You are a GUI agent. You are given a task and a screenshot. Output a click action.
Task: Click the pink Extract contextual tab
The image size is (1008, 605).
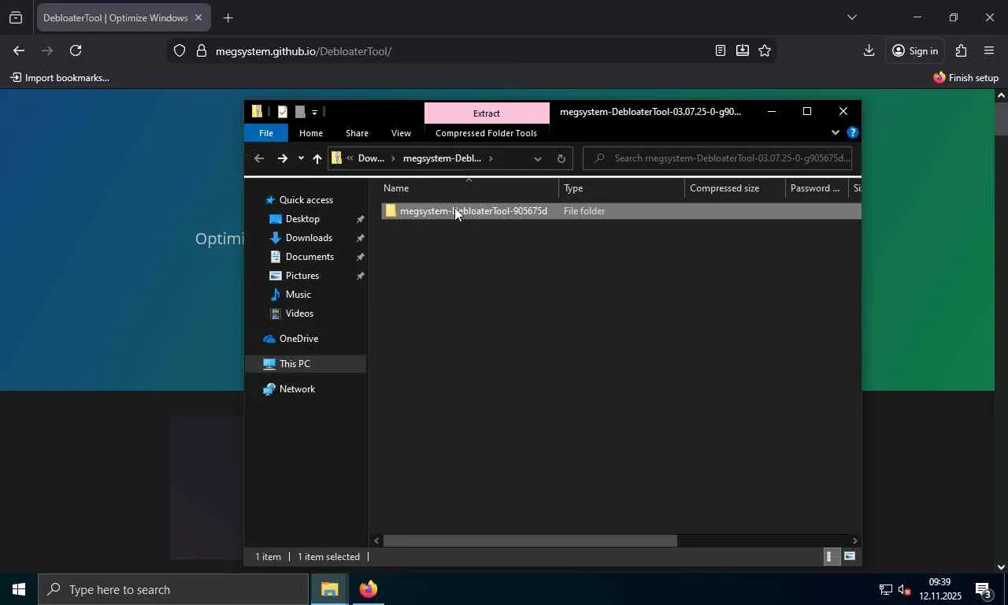pyautogui.click(x=487, y=113)
